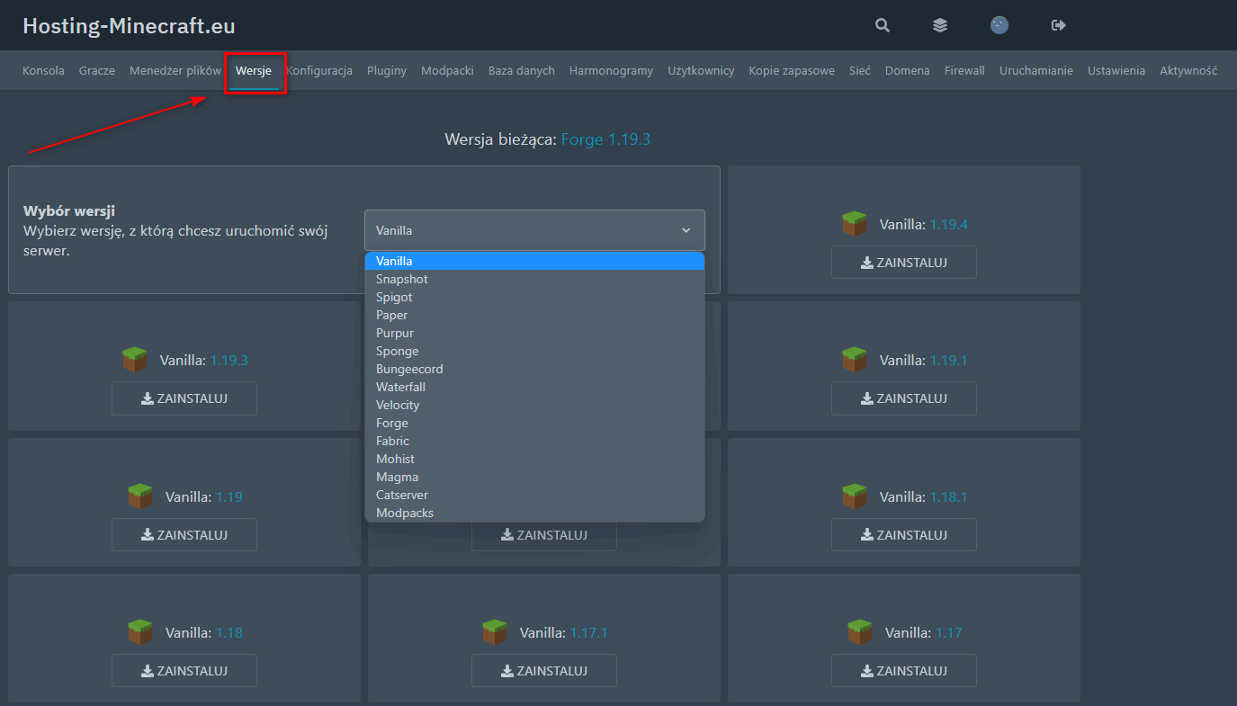Click the Hosting-Minecraft.eu site title
Viewport: 1237px width, 706px height.
tap(129, 25)
